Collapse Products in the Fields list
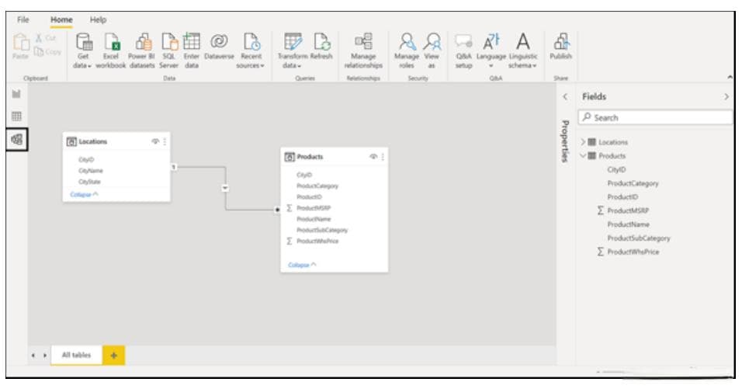Viewport: 742px width, 389px height. [584, 156]
